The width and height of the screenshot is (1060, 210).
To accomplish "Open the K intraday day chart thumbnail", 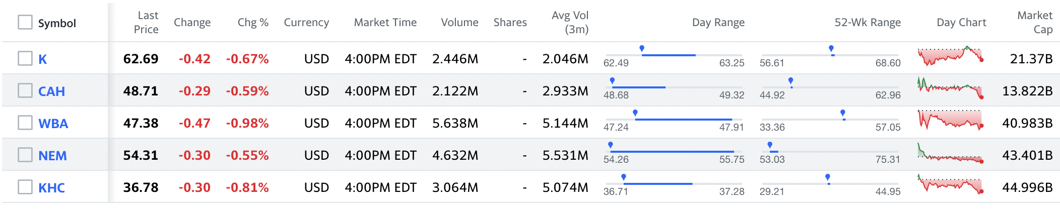I will (950, 56).
